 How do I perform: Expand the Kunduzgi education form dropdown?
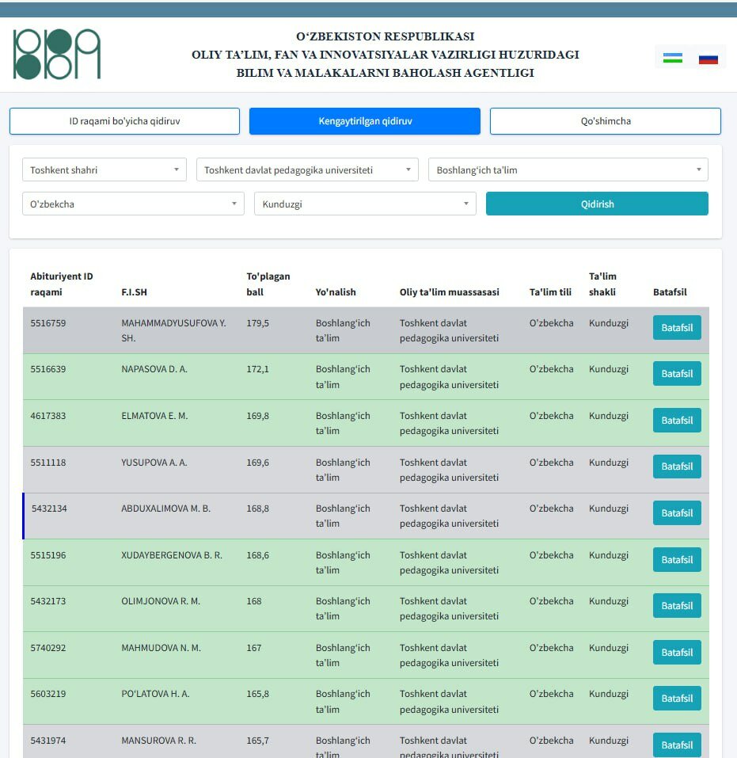(364, 204)
